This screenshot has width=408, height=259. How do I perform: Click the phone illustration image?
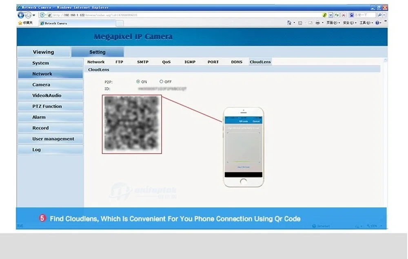click(244, 147)
